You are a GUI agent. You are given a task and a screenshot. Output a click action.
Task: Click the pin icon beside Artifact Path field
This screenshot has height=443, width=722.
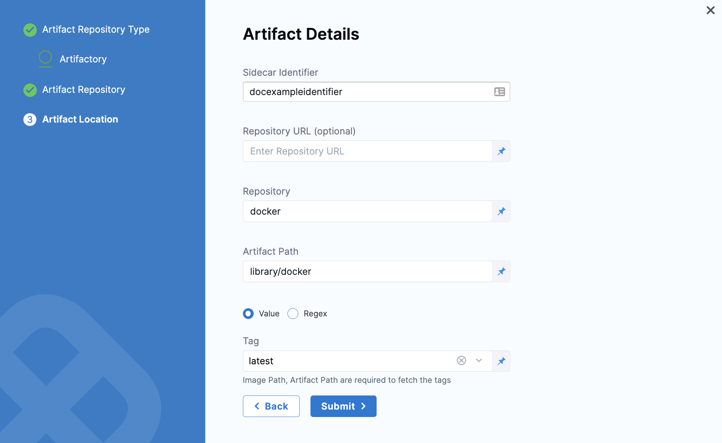pos(501,271)
